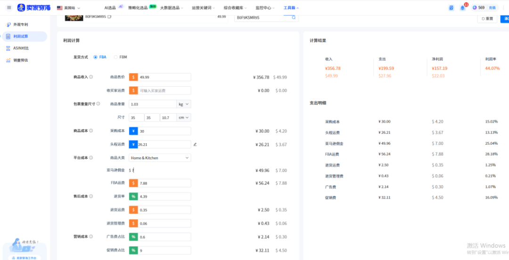
Task: Click the 充值 recharge button
Action: pyautogui.click(x=492, y=8)
